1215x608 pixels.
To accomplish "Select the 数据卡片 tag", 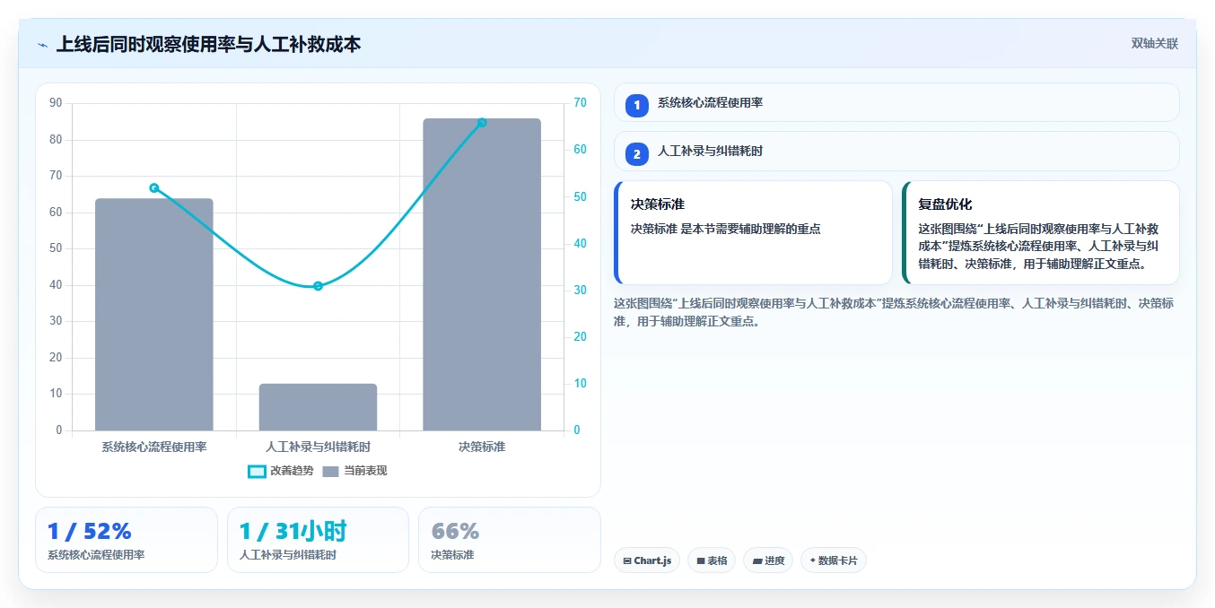I will pyautogui.click(x=834, y=560).
